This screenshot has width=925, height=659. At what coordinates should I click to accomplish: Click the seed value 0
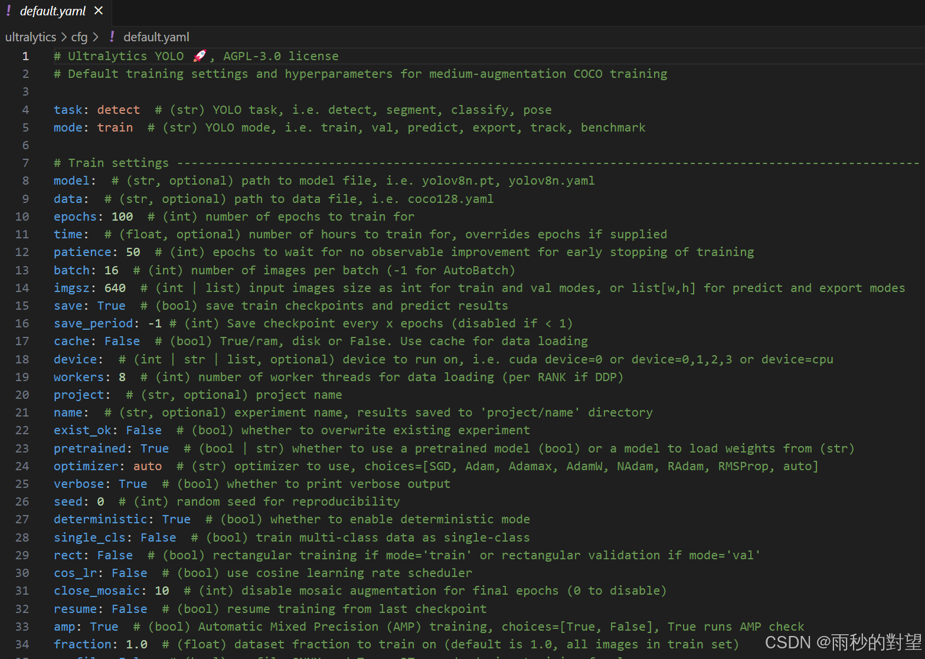[x=100, y=501]
